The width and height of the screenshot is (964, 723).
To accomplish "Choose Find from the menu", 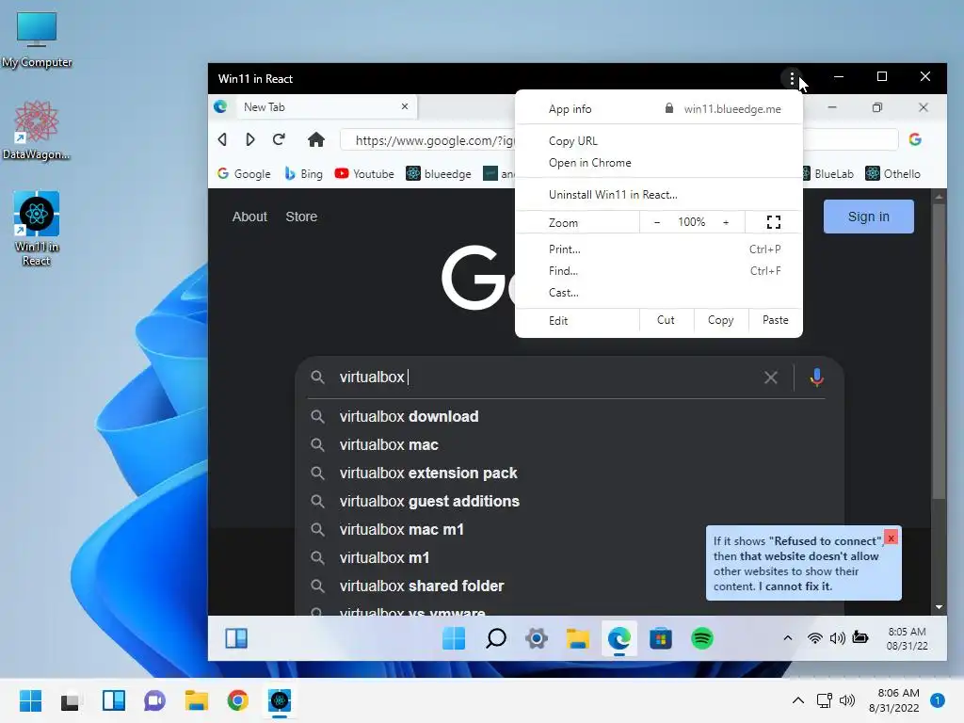I will click(658, 271).
